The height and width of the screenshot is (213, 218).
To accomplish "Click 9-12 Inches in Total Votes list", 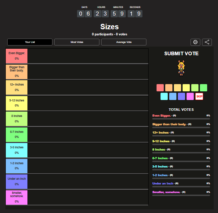I will click(x=161, y=141).
